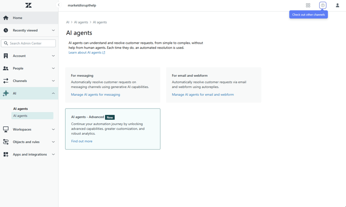Click the Find out more link
Viewport: 346px width, 207px height.
click(x=82, y=141)
